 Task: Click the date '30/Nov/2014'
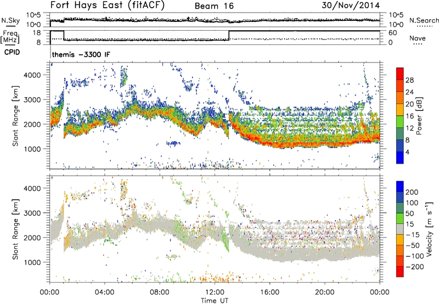351,5
